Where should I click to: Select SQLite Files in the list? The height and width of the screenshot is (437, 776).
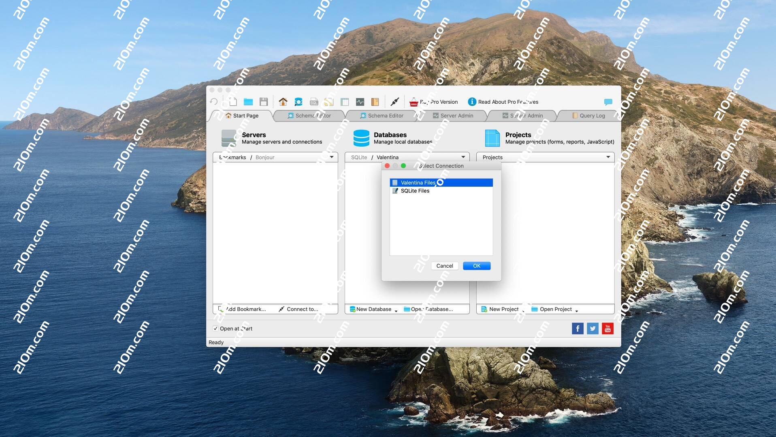coord(415,191)
